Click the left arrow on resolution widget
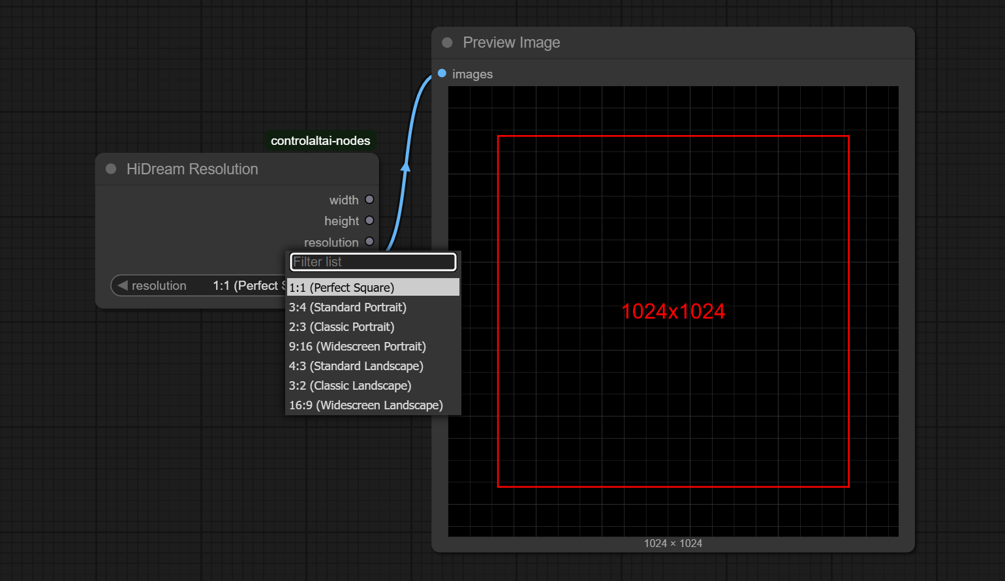 click(x=123, y=285)
